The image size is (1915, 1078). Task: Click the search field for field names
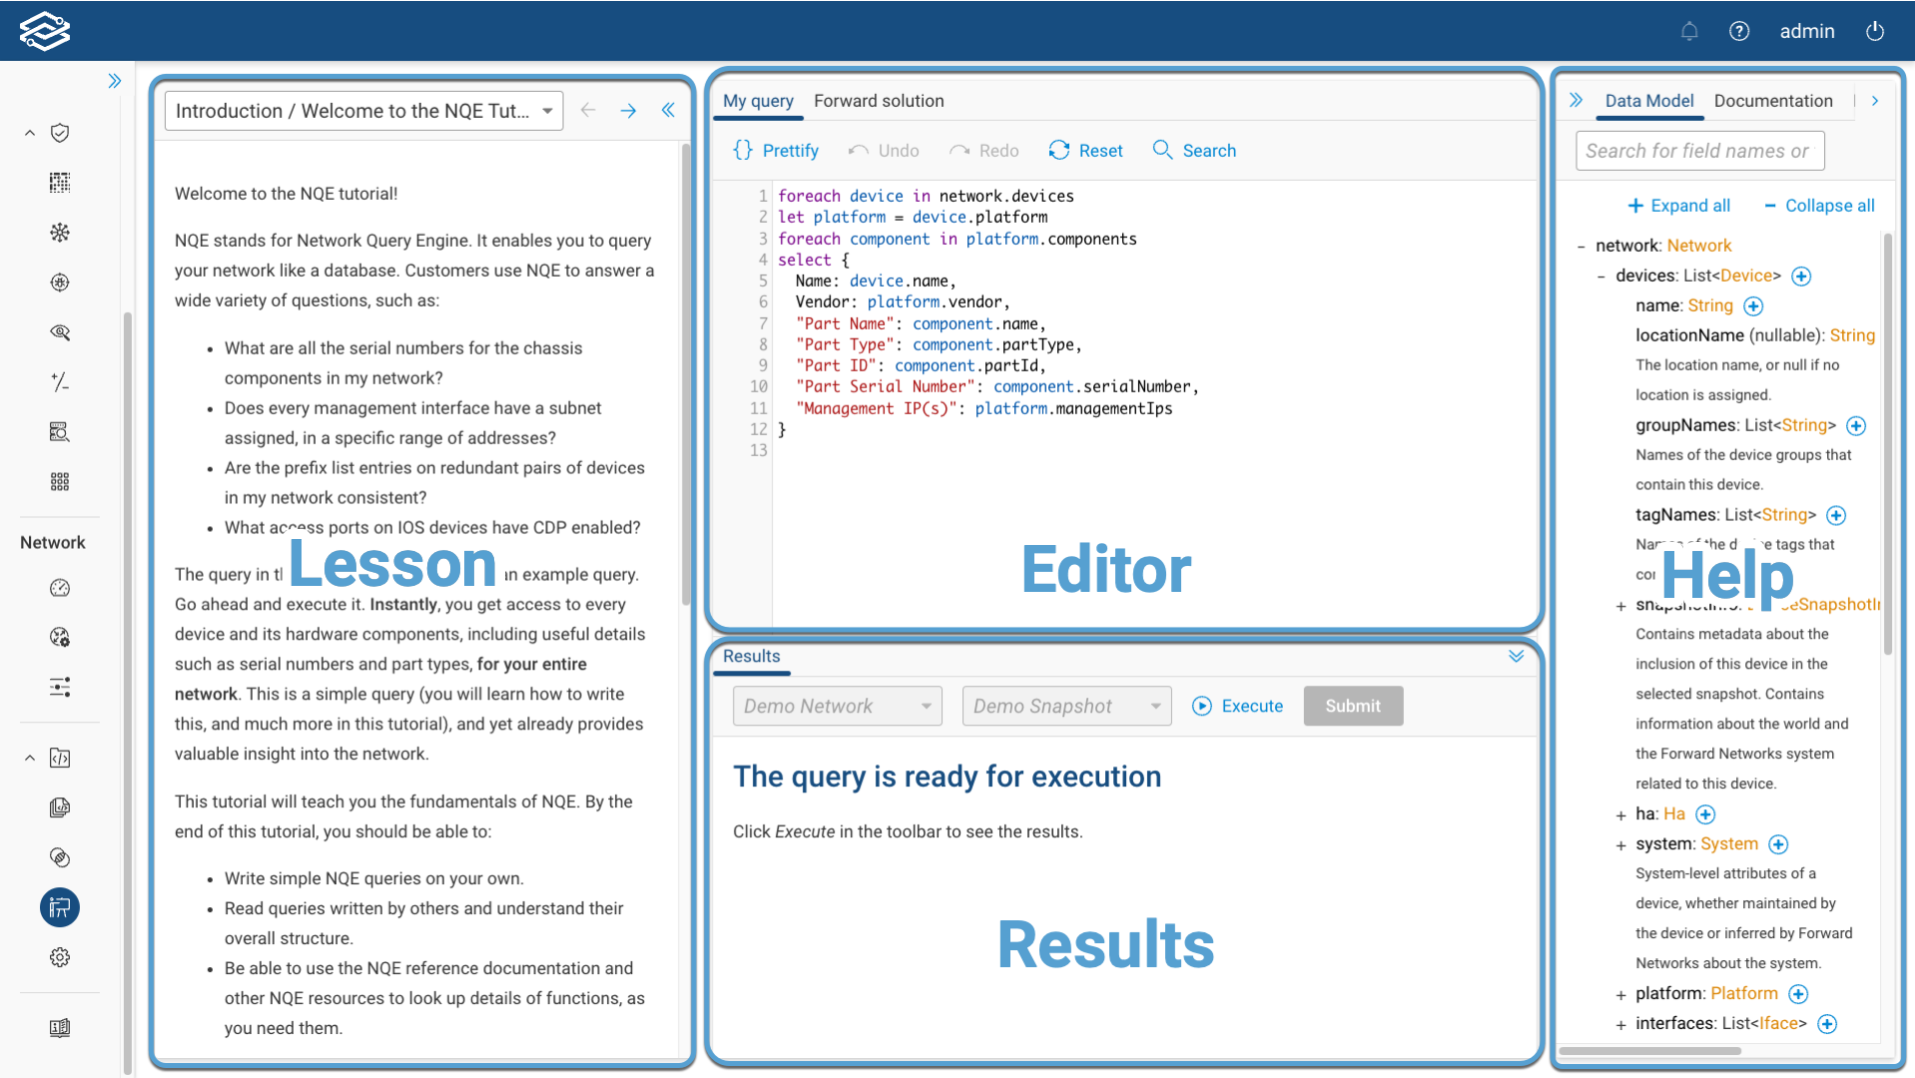pos(1698,151)
